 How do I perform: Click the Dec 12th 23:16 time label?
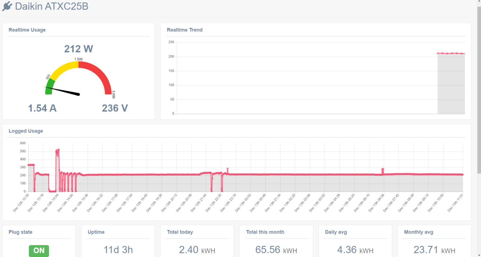[x=228, y=203]
